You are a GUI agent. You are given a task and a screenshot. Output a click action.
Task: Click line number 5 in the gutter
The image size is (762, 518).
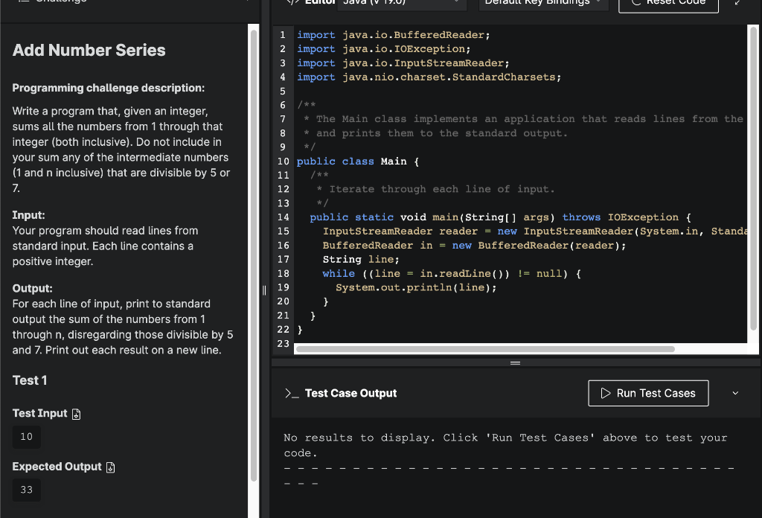(x=283, y=92)
